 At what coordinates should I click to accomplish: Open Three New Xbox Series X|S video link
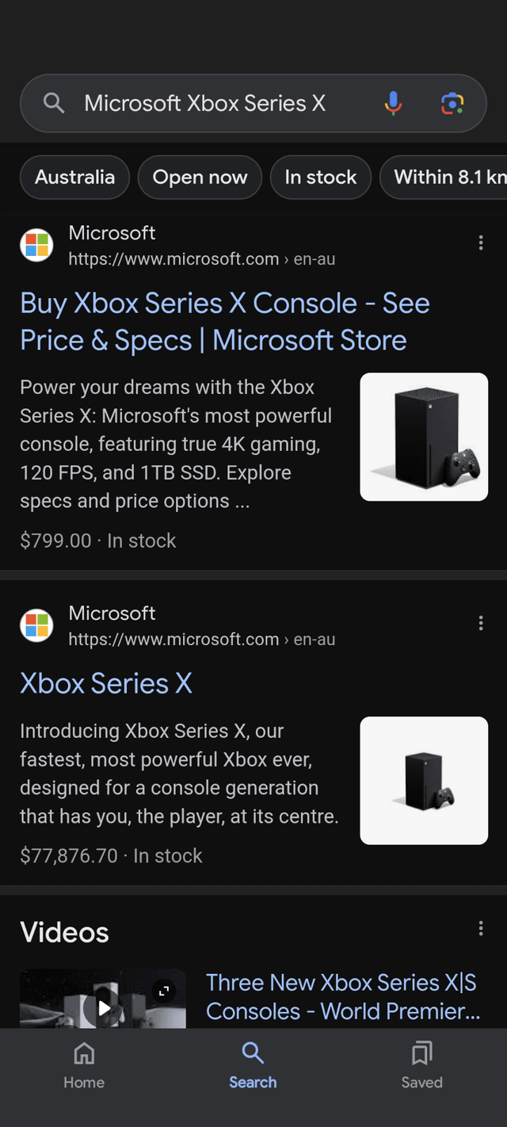click(x=342, y=997)
